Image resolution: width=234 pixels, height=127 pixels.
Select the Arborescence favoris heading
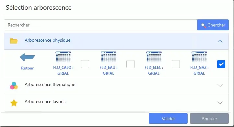[x=45, y=102]
